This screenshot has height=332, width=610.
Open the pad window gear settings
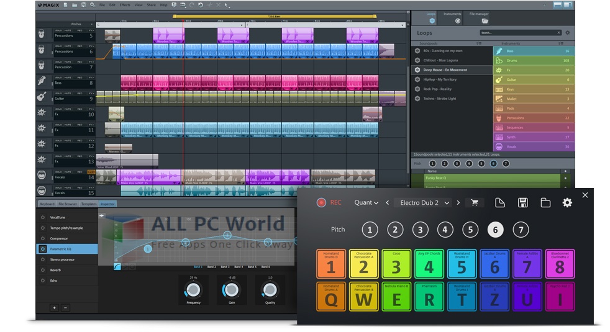pos(567,202)
